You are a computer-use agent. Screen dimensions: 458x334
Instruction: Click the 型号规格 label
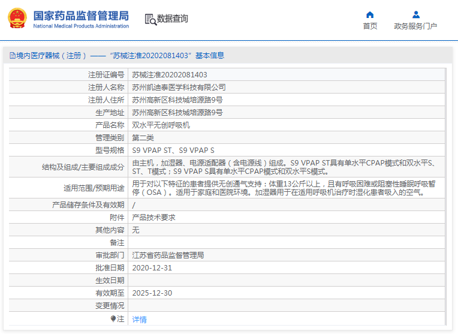click(110, 150)
